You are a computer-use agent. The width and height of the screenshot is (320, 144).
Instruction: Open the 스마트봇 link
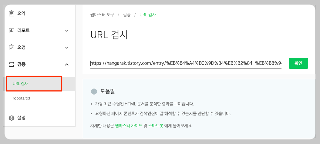(156, 126)
